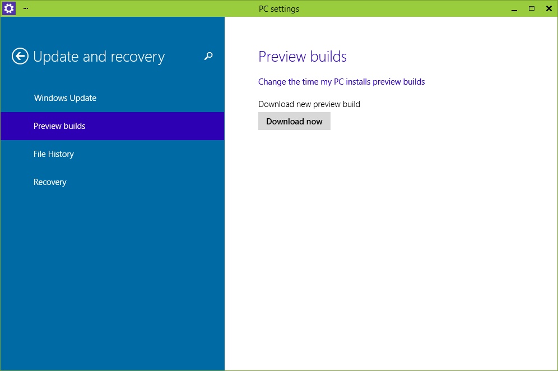Click the Download now button
558x371 pixels.
tap(294, 121)
